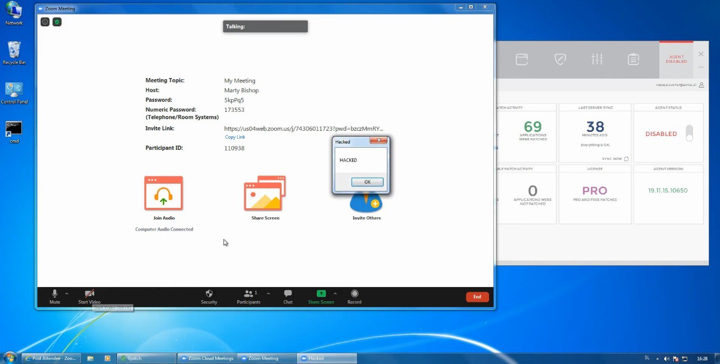Open the Security shield menu

click(209, 297)
